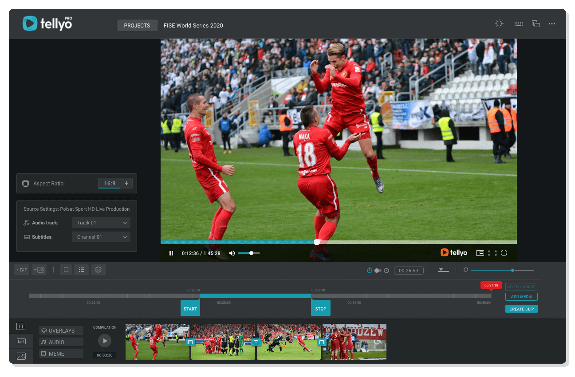Click the 00:03:30 compilation duration
575x377 pixels.
point(105,355)
